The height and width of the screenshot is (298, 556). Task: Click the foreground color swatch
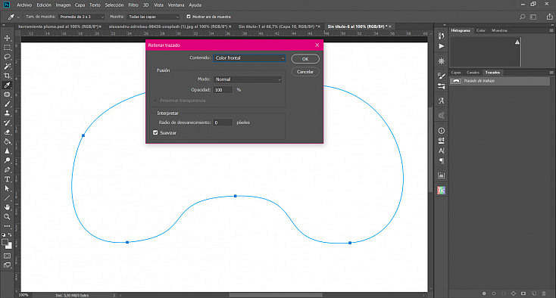(5, 242)
